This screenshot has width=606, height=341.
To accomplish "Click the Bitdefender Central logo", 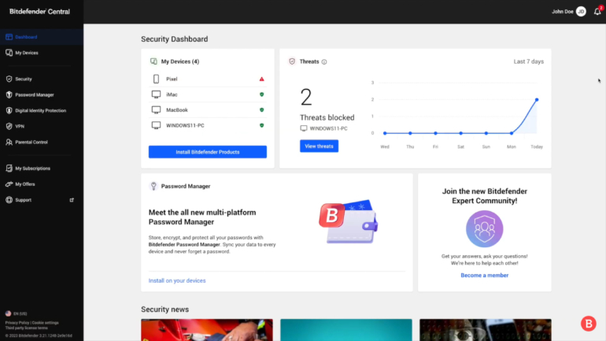I will tap(39, 12).
